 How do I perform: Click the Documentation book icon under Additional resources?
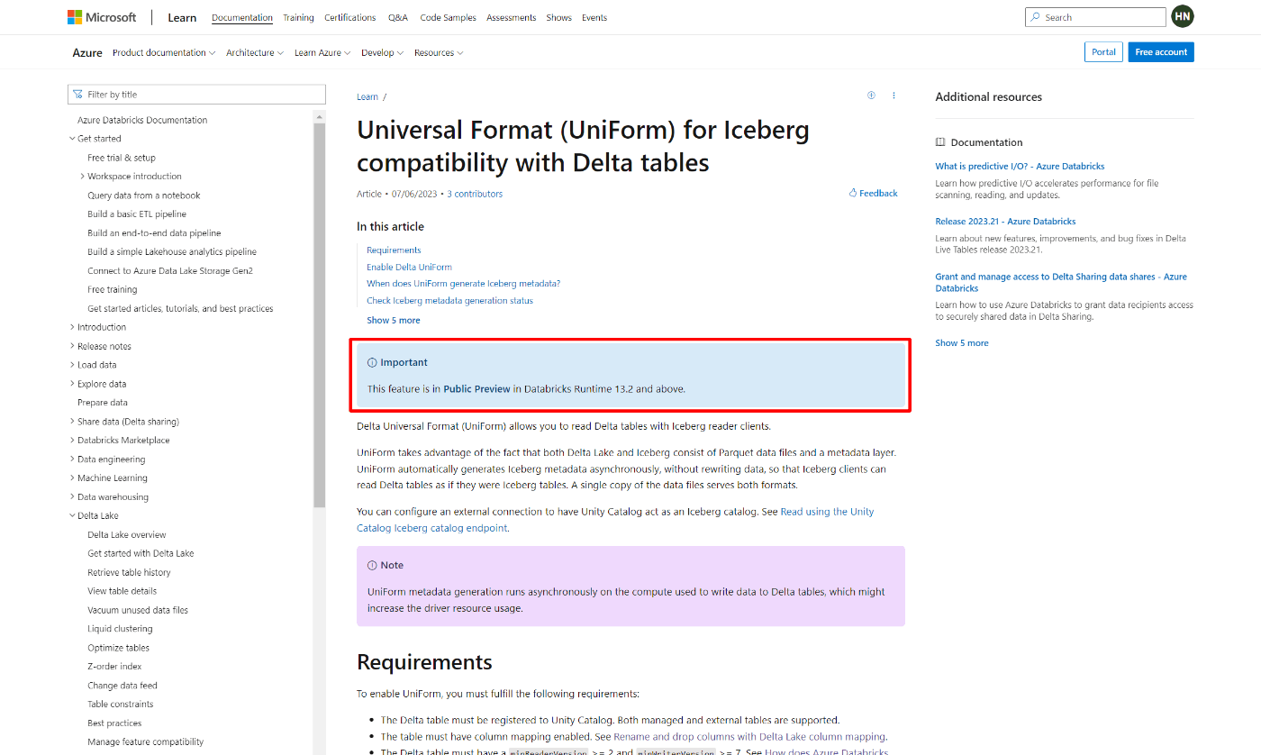click(939, 141)
